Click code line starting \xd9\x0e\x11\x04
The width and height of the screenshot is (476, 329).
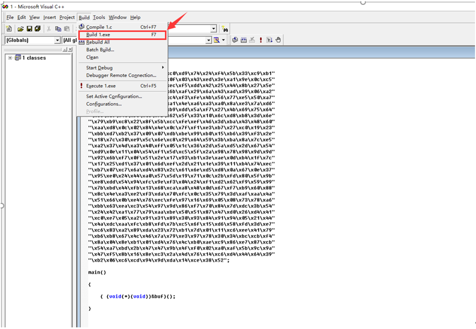pyautogui.click(x=182, y=152)
